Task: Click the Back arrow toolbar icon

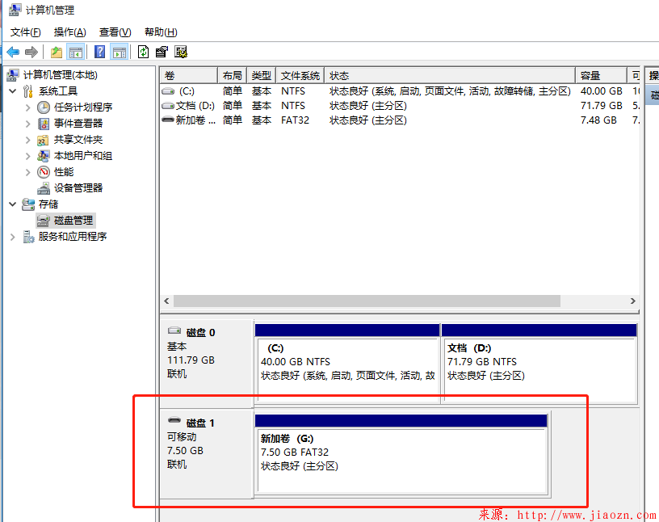Action: (x=13, y=53)
